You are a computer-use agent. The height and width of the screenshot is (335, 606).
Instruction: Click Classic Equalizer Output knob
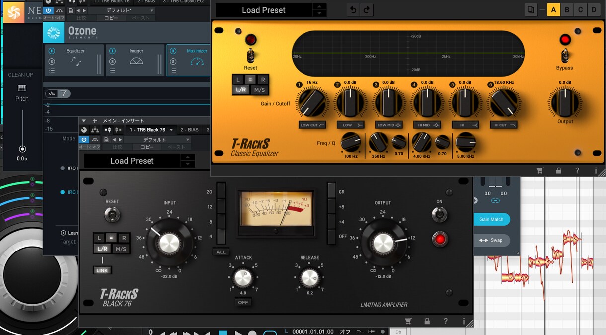click(x=565, y=102)
